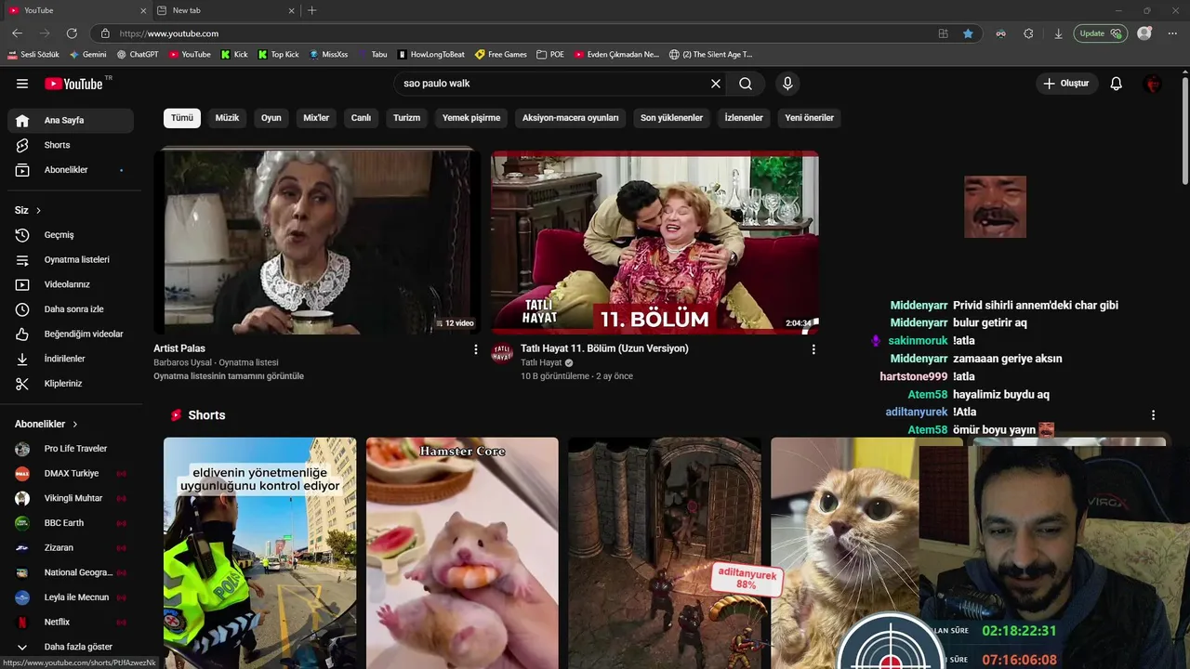
Task: Open more options for Artist Palas
Action: tap(476, 349)
